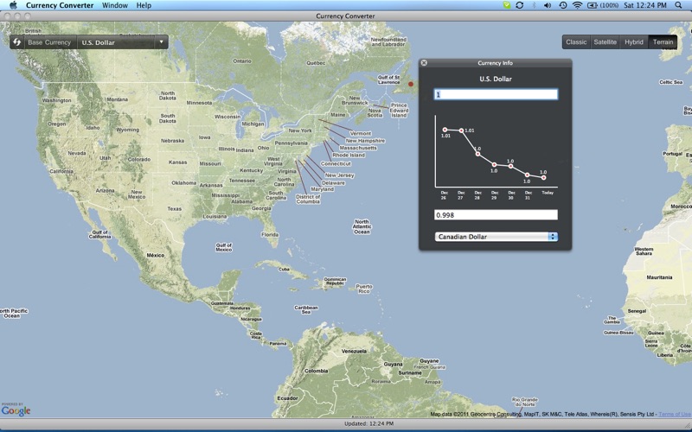Image resolution: width=692 pixels, height=432 pixels.
Task: Open the Canadian Dollar currency dropdown
Action: 496,237
